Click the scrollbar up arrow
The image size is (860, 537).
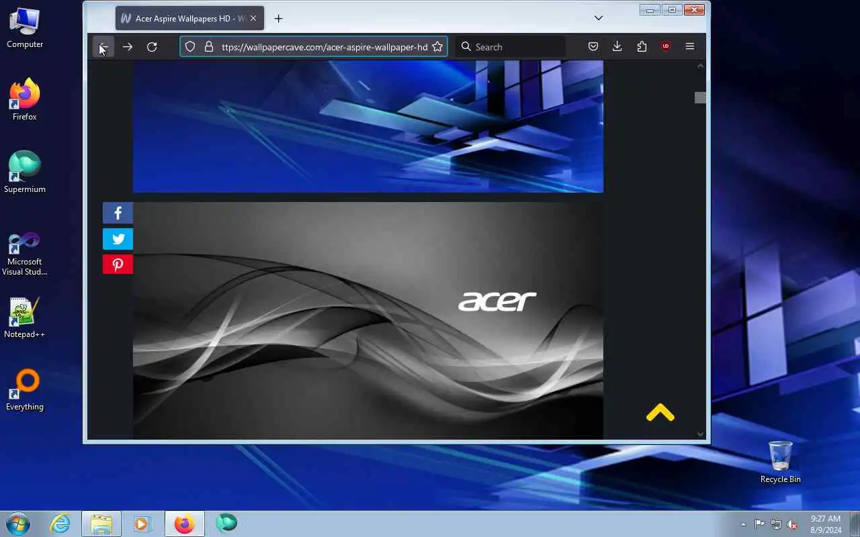pos(700,66)
